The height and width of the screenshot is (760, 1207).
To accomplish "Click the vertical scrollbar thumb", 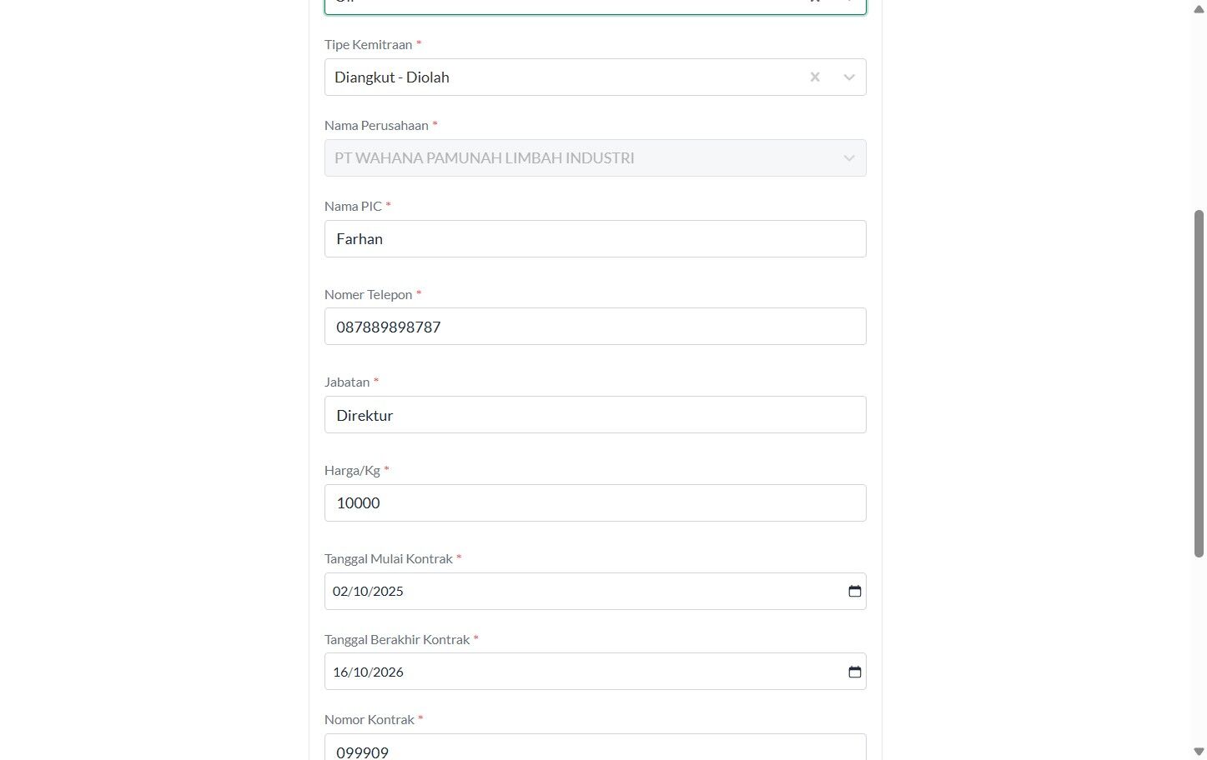I will 1199,383.
